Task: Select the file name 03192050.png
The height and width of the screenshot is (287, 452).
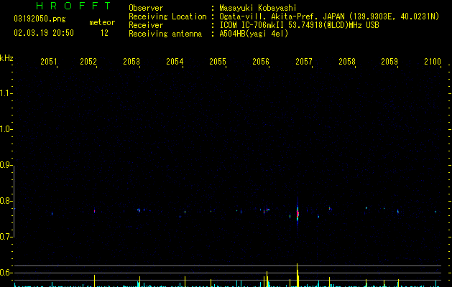Action: pyautogui.click(x=40, y=19)
